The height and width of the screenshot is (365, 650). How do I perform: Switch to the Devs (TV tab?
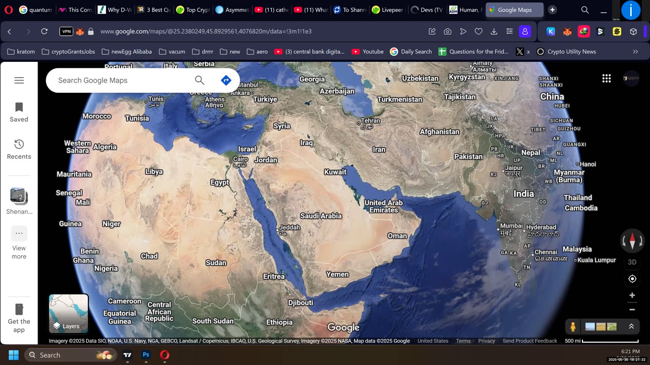point(427,10)
